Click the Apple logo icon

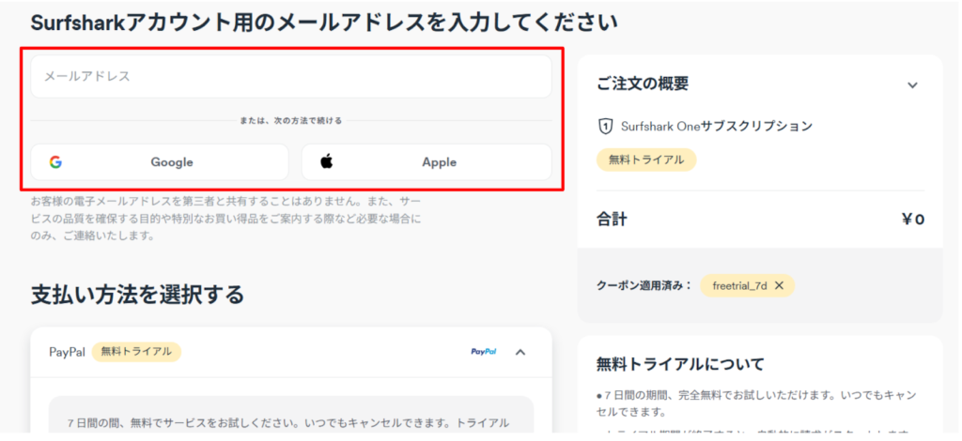tap(327, 161)
